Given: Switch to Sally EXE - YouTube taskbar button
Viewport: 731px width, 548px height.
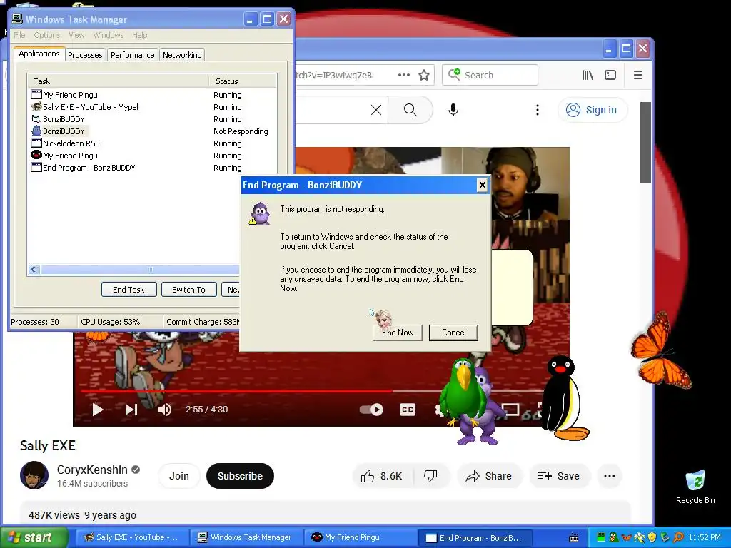Looking at the screenshot, I should [132, 537].
